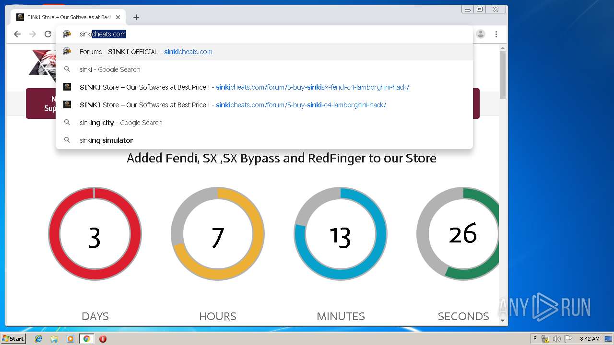Click the address bar text sinkicheats.com
The width and height of the screenshot is (614, 345).
(103, 34)
